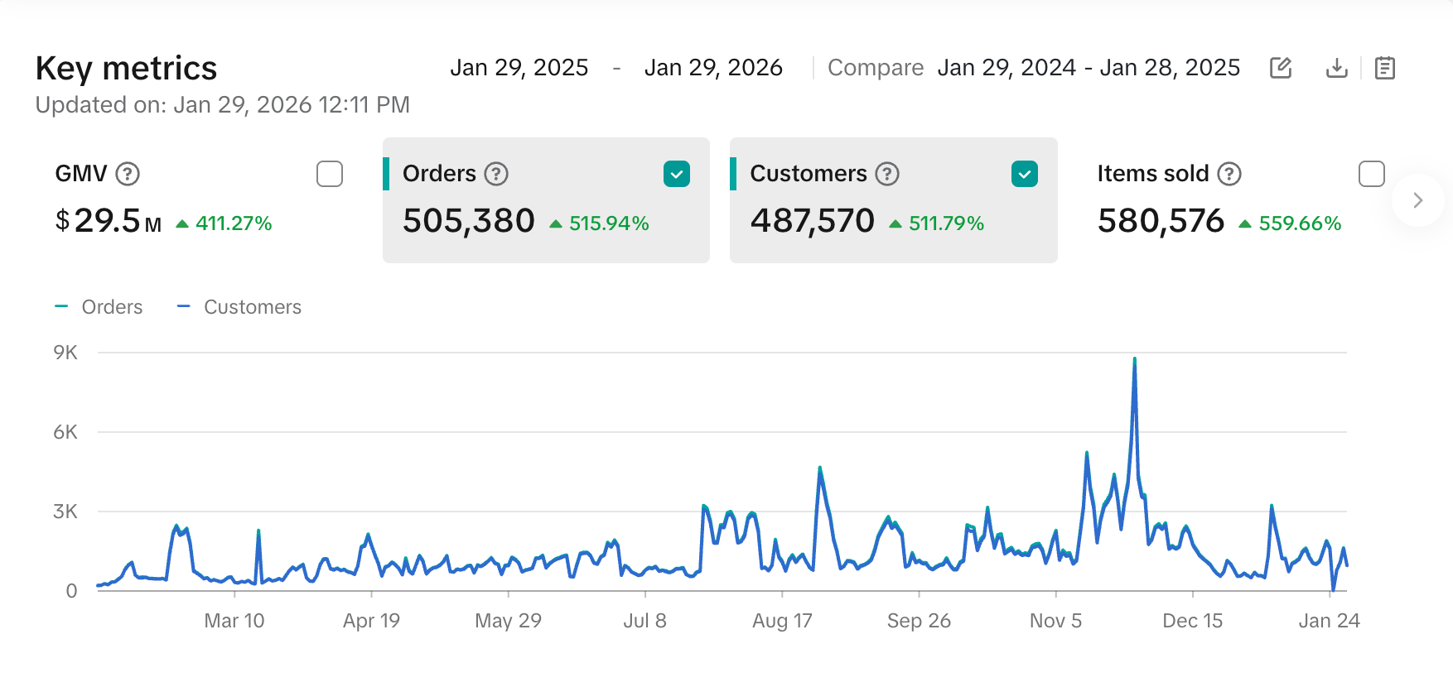This screenshot has width=1453, height=687.
Task: Check the Items sold checkbox
Action: pyautogui.click(x=1372, y=174)
